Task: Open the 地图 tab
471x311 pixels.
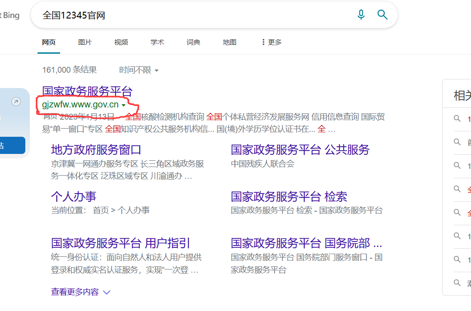Action: tap(230, 42)
